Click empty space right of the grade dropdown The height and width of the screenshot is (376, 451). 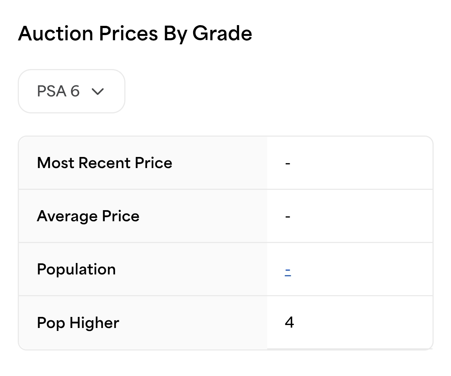[x=259, y=91]
